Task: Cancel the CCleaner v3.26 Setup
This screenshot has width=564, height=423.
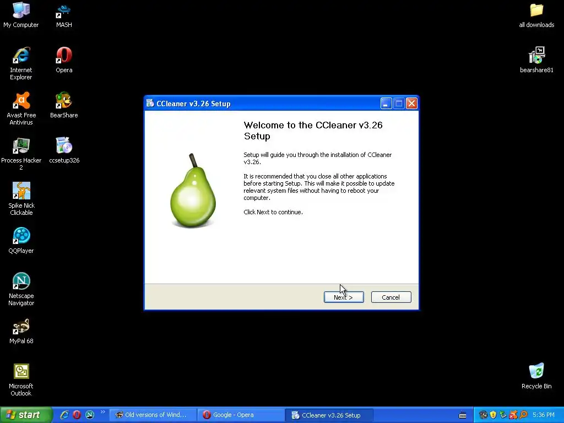Action: pyautogui.click(x=391, y=297)
